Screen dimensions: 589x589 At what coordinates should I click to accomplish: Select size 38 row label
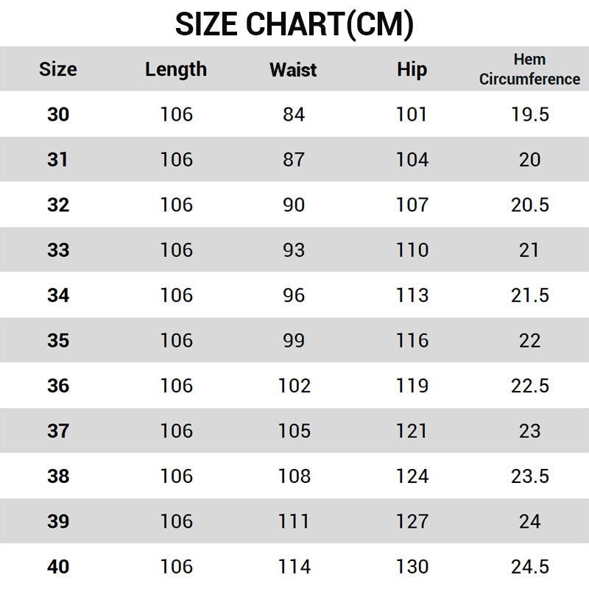click(57, 476)
